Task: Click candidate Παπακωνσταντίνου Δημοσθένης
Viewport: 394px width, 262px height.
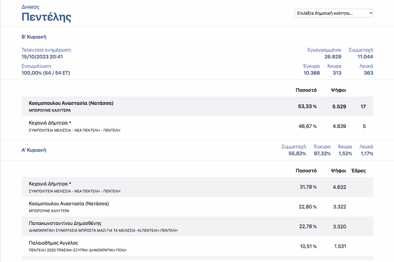Action: click(65, 223)
